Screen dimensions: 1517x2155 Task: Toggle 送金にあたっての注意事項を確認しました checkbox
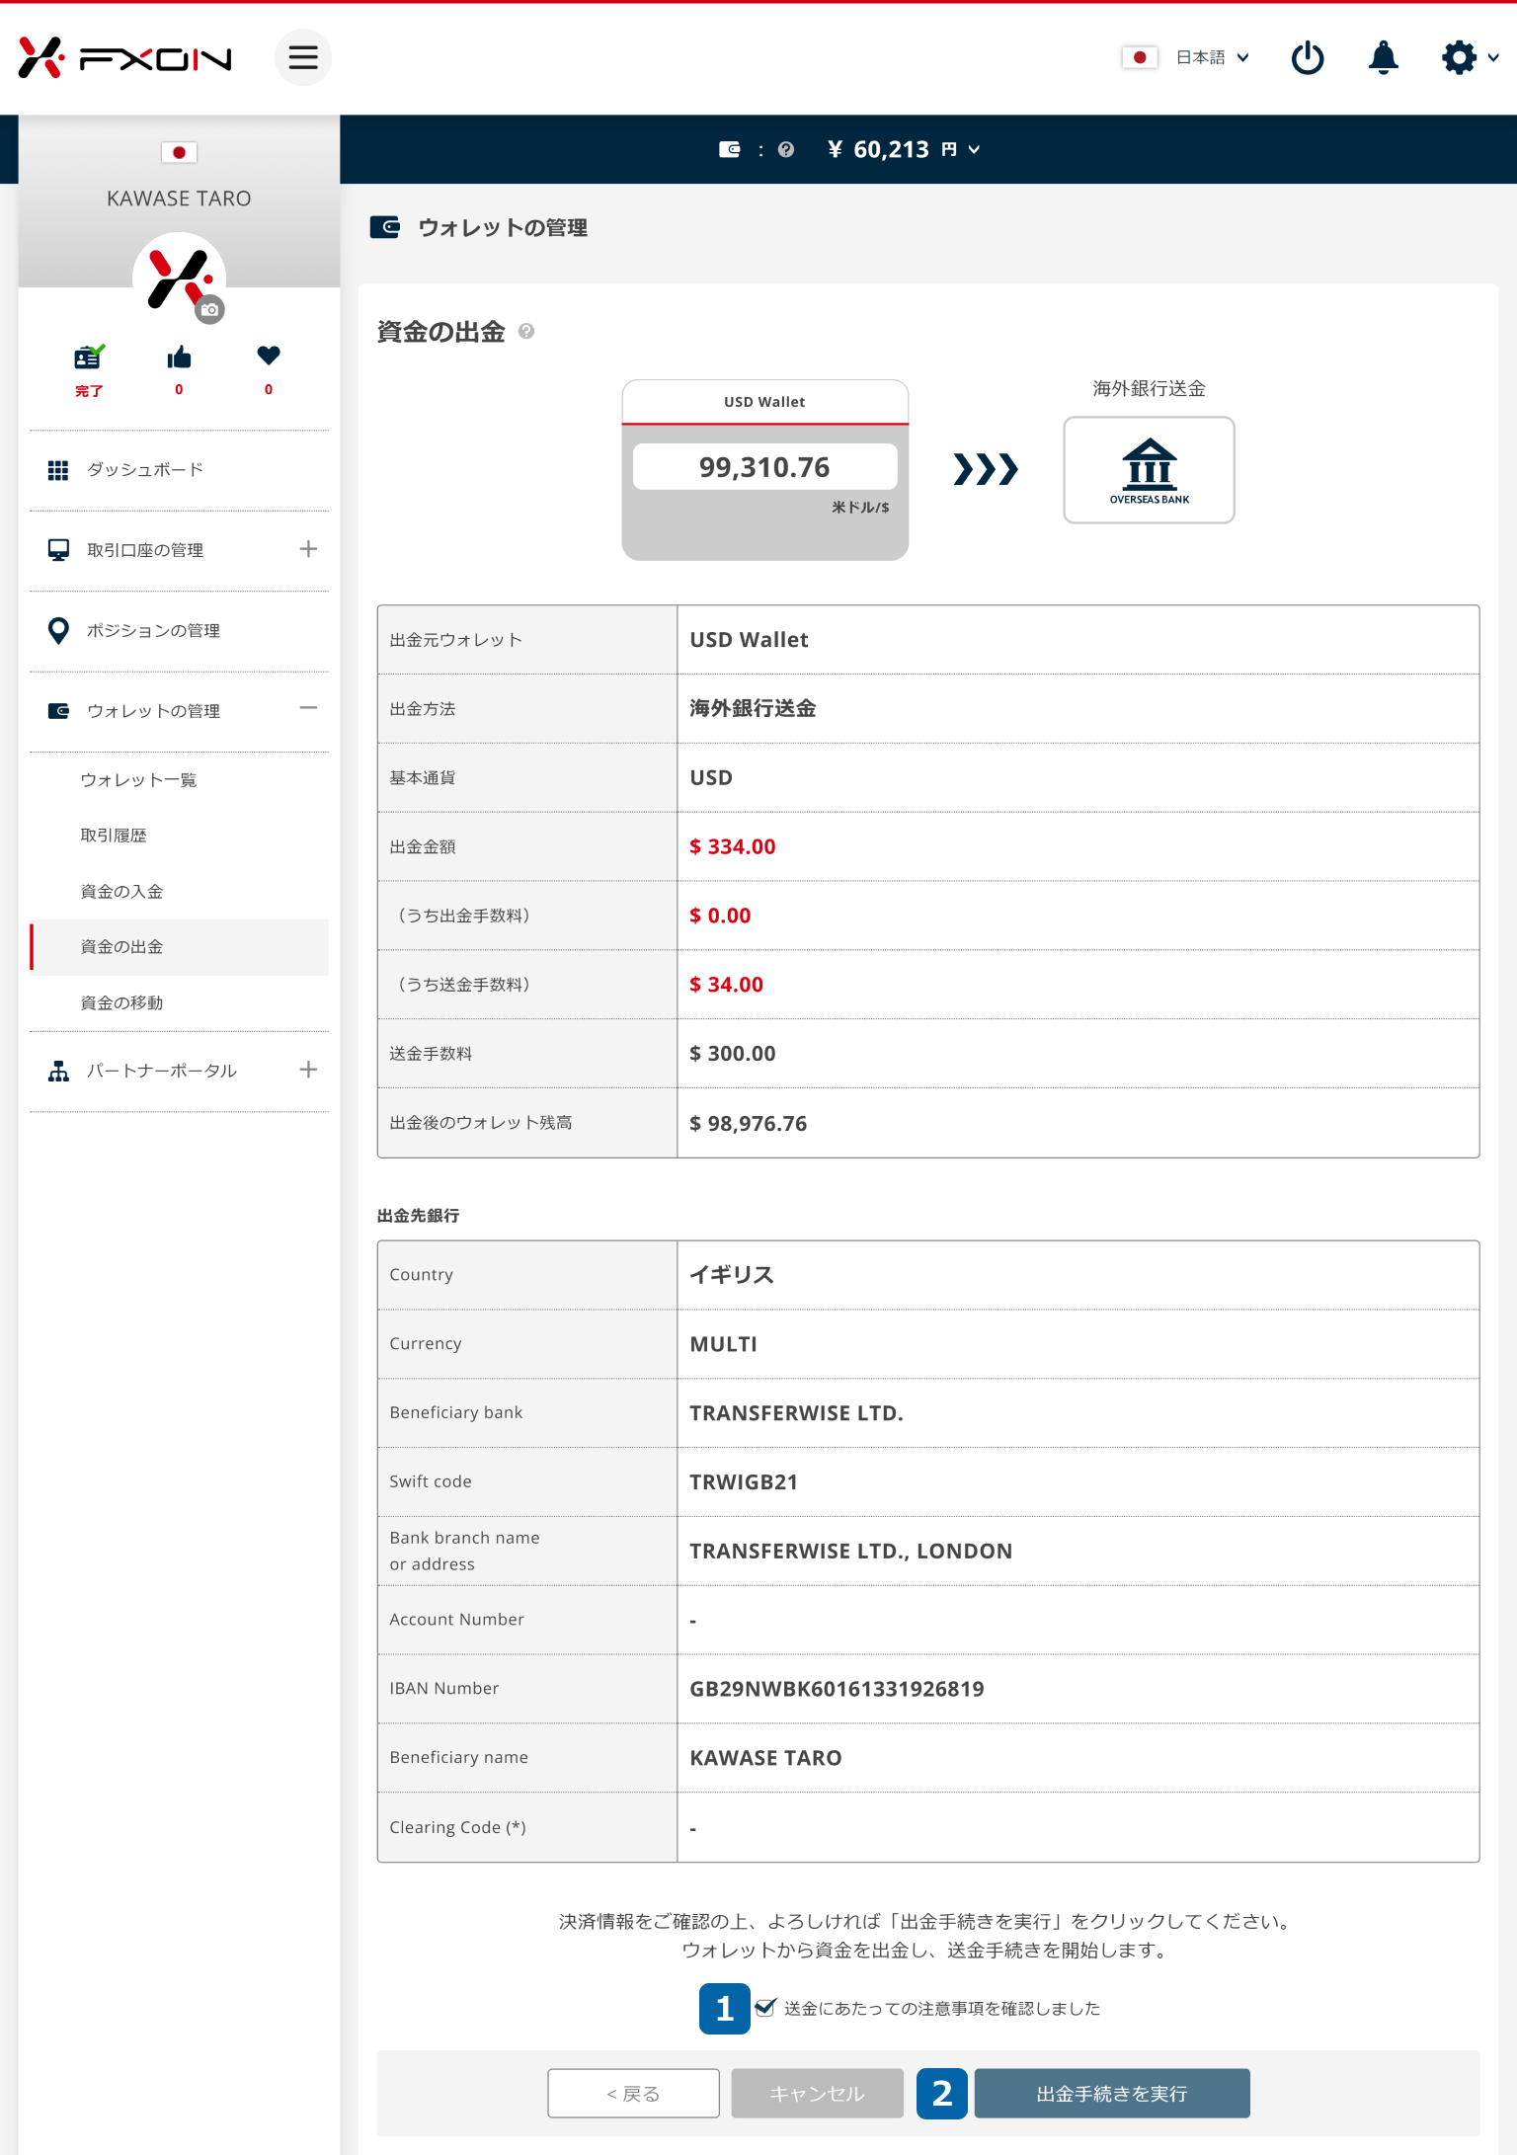(765, 2008)
